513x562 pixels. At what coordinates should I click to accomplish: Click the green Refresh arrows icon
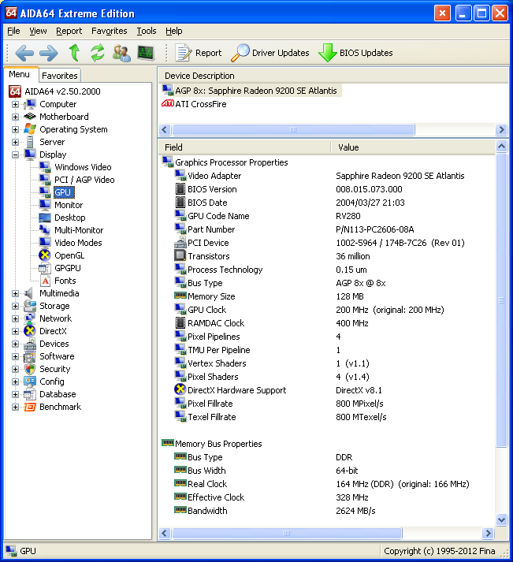click(x=98, y=53)
